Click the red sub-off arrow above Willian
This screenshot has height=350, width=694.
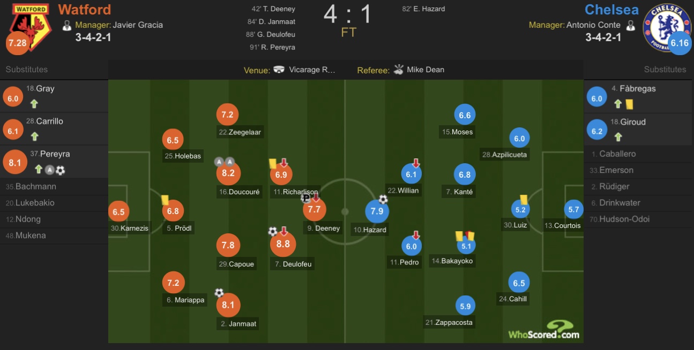(x=415, y=163)
